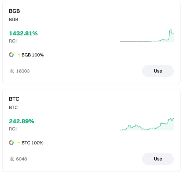
Task: Click the 1432.81% ROI value
Action: pos(23,33)
